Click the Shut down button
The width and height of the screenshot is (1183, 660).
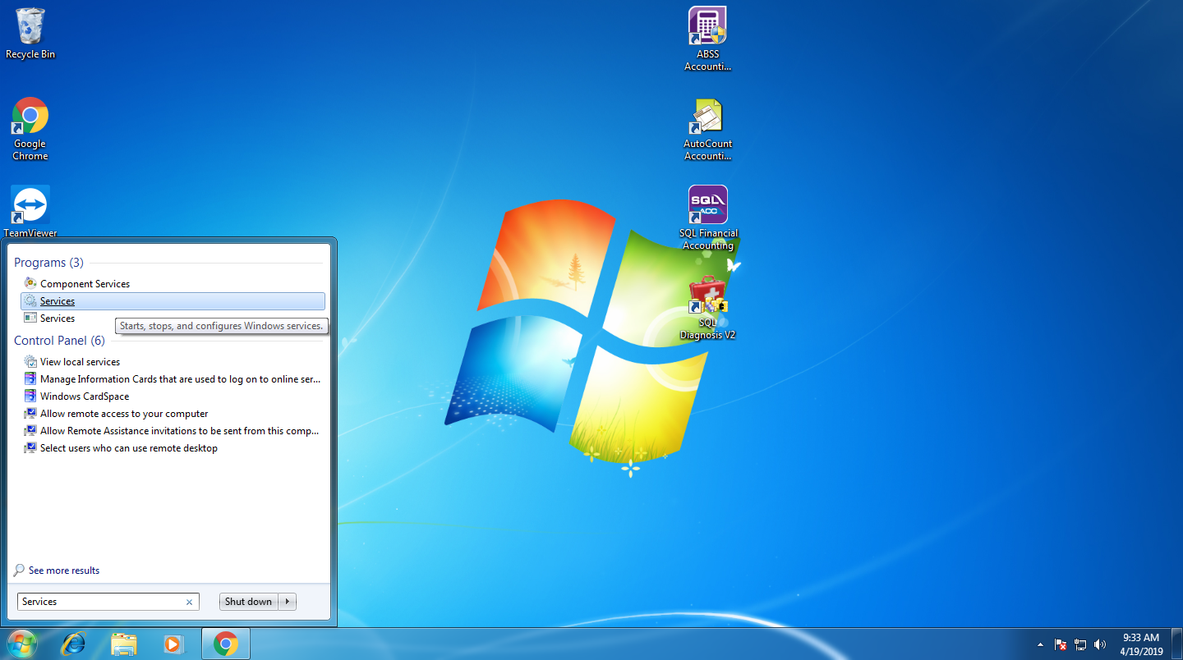tap(248, 602)
